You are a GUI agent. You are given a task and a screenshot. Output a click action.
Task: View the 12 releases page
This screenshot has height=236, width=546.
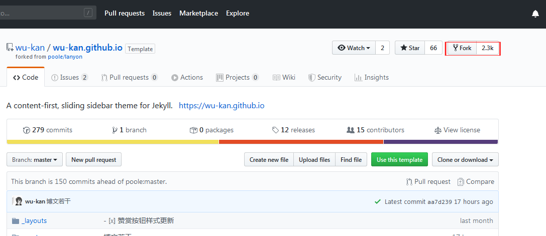pos(293,130)
